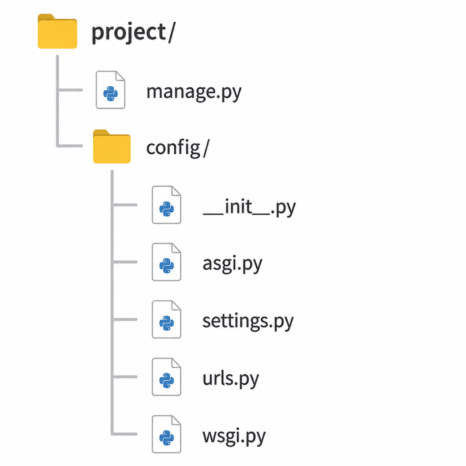Click the vertical tree line below project folder
Viewport: 466px width, 466px height.
[57, 101]
